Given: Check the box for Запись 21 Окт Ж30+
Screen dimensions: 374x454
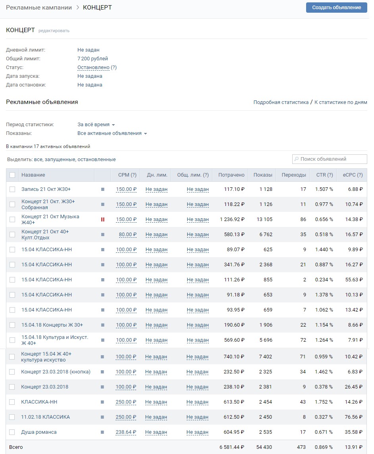Looking at the screenshot, I should pos(12,189).
